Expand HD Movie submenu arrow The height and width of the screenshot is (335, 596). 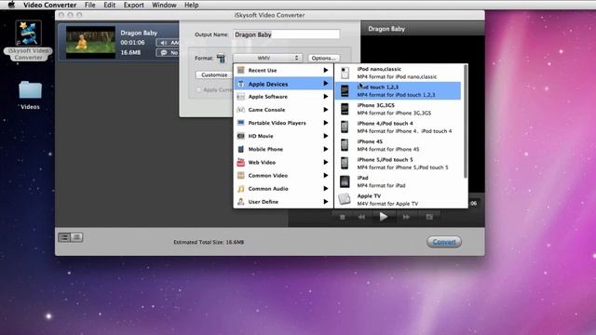326,136
